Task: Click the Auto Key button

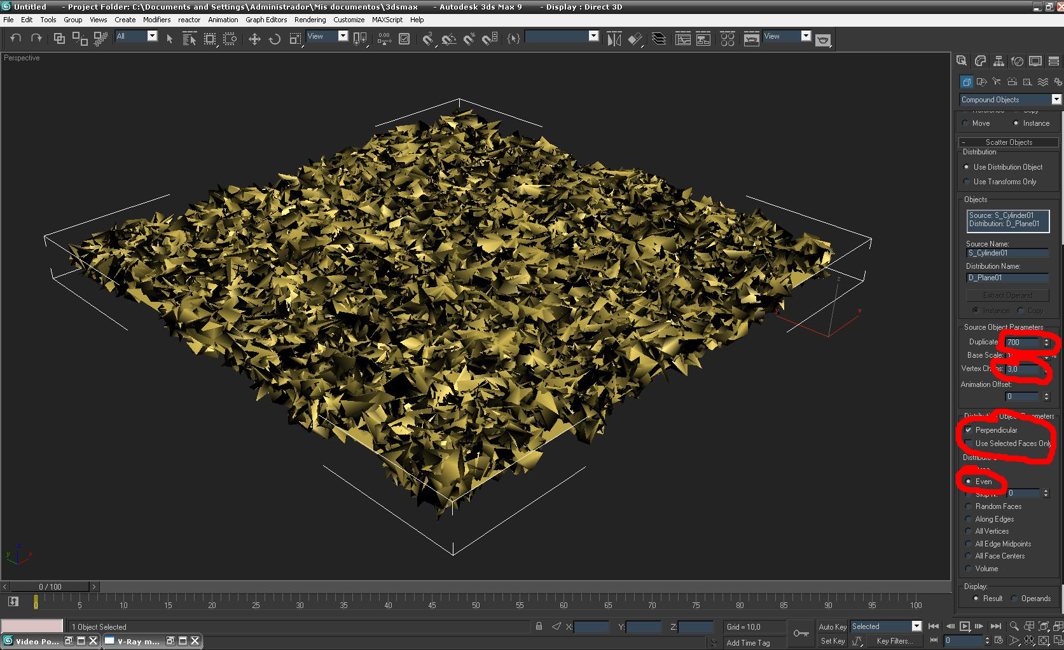Action: pyautogui.click(x=833, y=627)
